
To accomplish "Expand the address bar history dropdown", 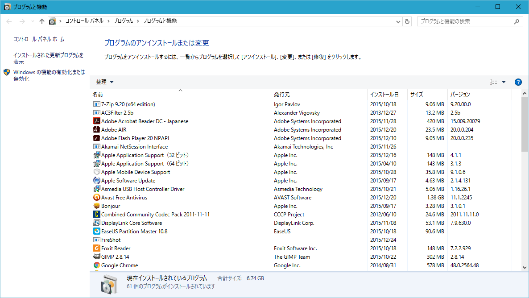I will tap(398, 21).
